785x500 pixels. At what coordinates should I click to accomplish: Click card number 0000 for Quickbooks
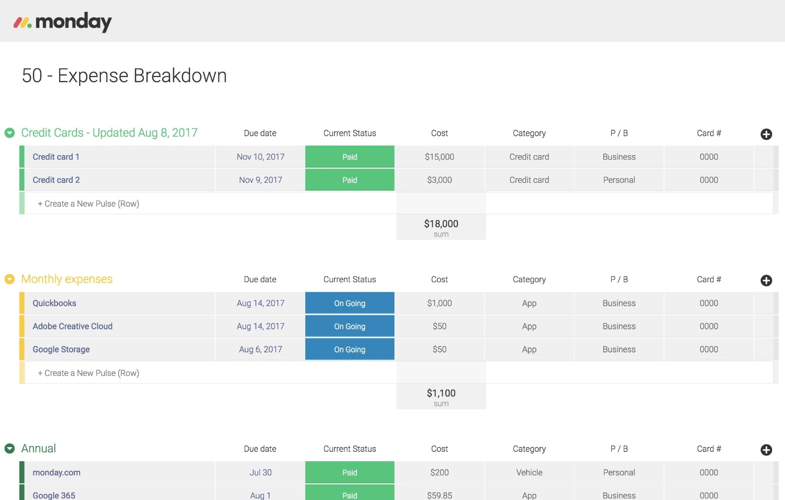[709, 303]
